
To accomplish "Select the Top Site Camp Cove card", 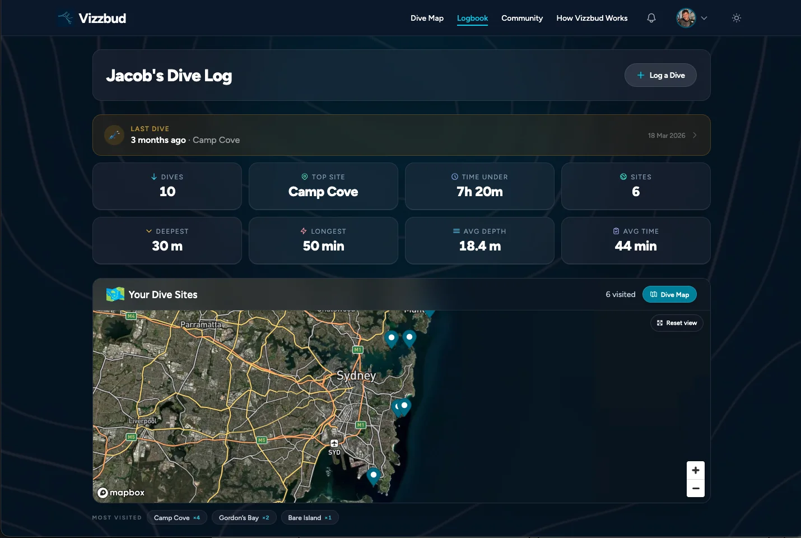I will pos(323,186).
